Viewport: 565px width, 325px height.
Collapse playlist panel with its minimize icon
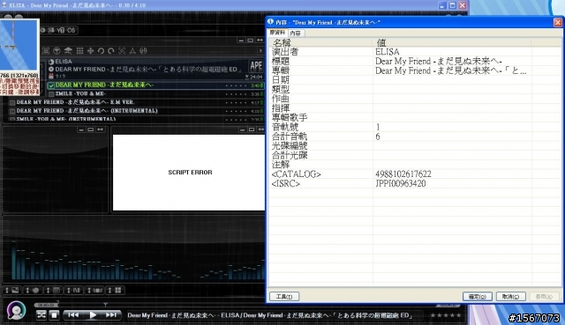(x=241, y=40)
